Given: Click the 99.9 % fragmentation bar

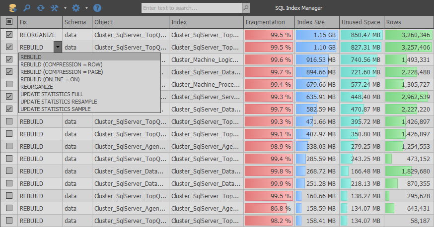Looking at the screenshot, I should pos(269,184).
